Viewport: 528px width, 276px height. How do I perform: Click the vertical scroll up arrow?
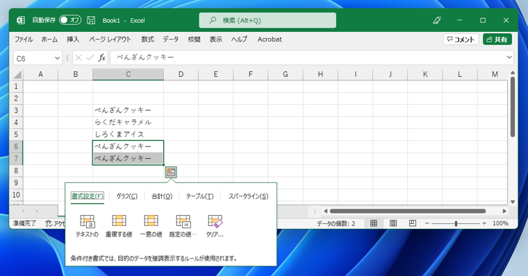click(513, 73)
